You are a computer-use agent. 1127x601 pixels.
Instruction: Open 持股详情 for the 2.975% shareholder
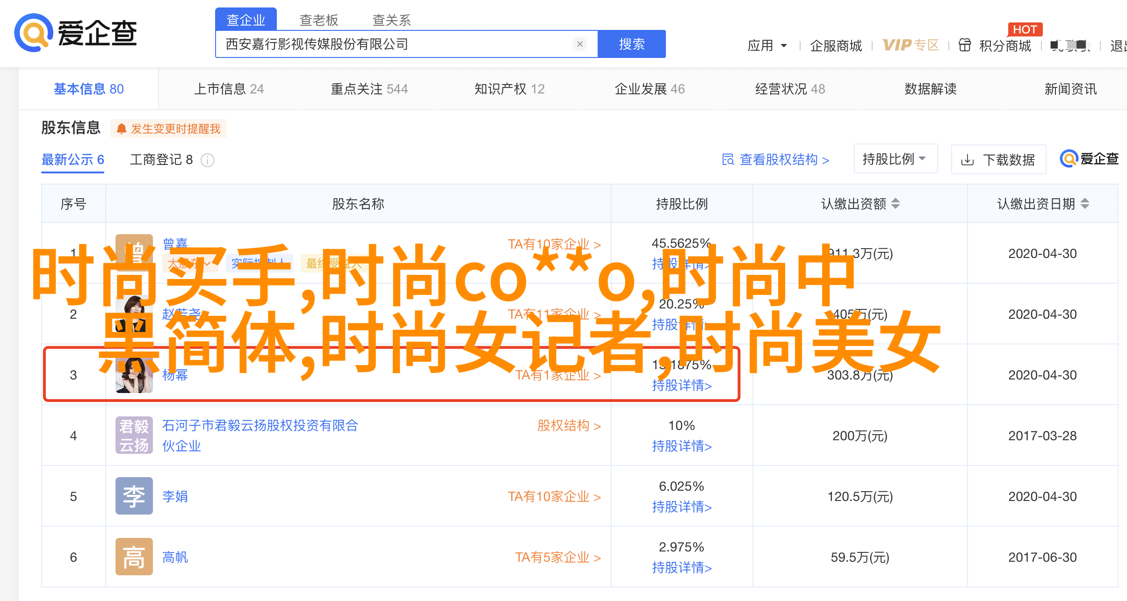682,568
